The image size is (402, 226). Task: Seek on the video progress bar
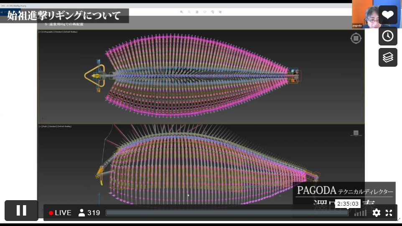pos(227,213)
